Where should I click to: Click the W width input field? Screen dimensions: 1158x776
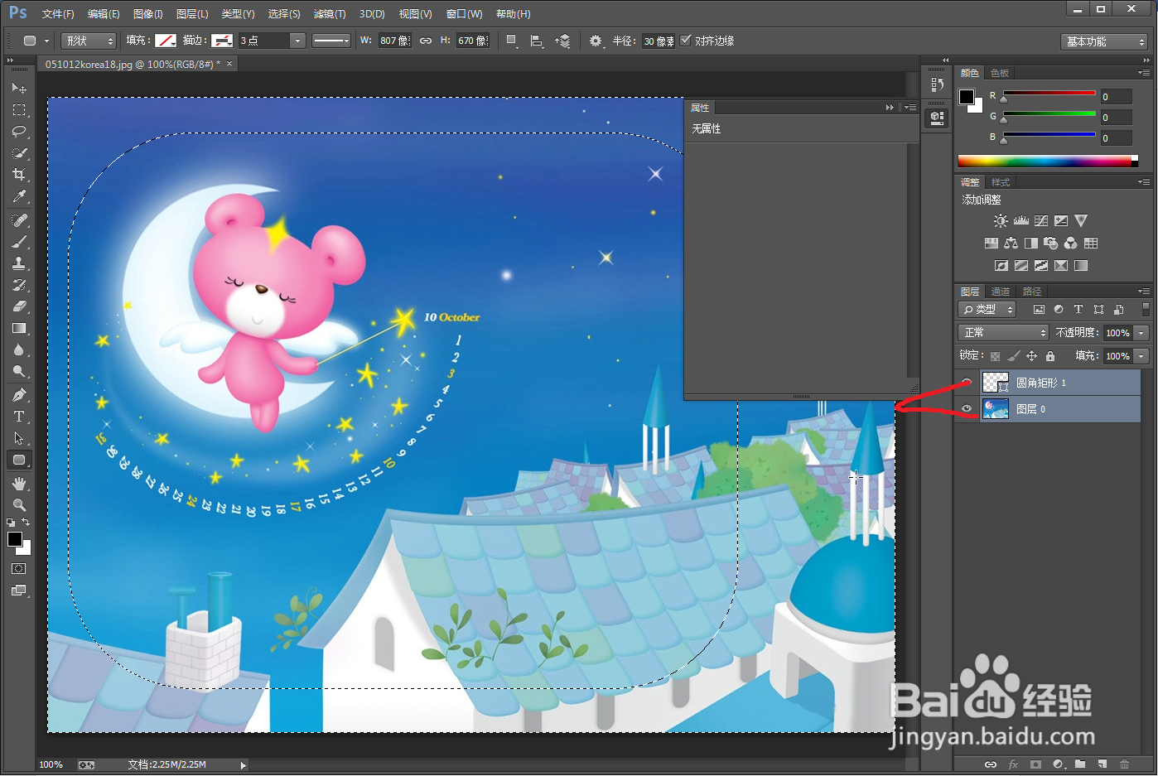[394, 41]
